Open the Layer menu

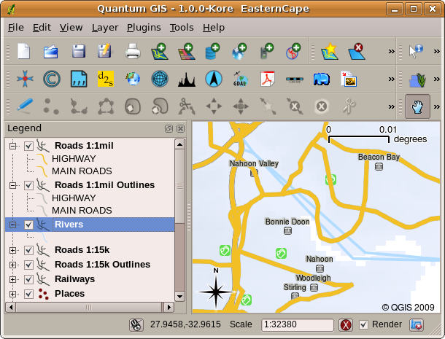click(x=105, y=27)
